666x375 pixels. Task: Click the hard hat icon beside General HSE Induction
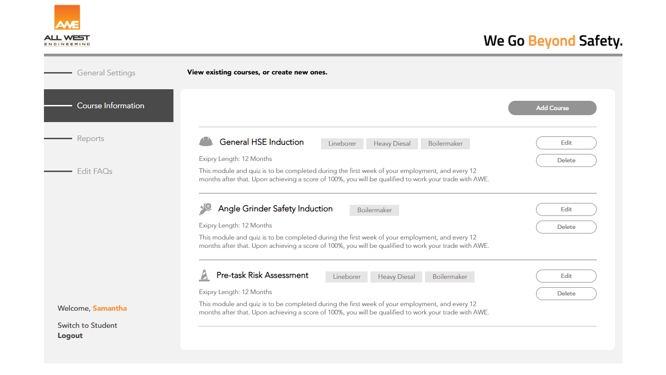click(x=205, y=141)
